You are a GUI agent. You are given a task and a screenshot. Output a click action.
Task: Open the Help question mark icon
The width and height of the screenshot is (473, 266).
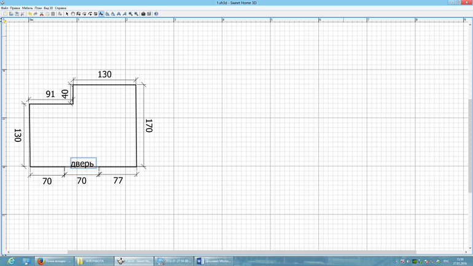coord(155,13)
